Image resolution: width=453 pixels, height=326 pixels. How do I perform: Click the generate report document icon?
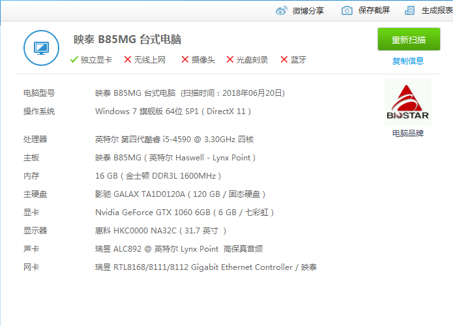[x=410, y=10]
